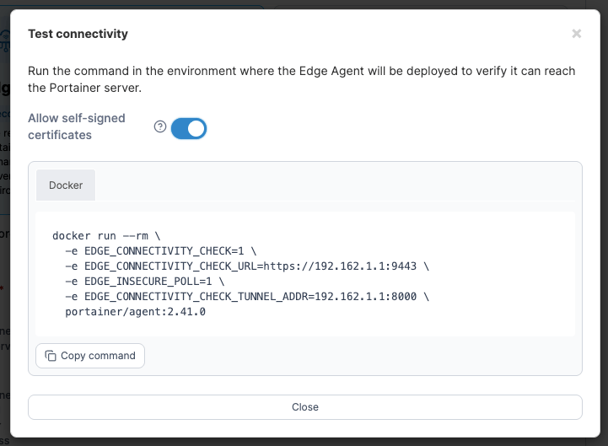Click the 'Allow self-signed certificates' label
The width and height of the screenshot is (608, 446).
click(77, 126)
